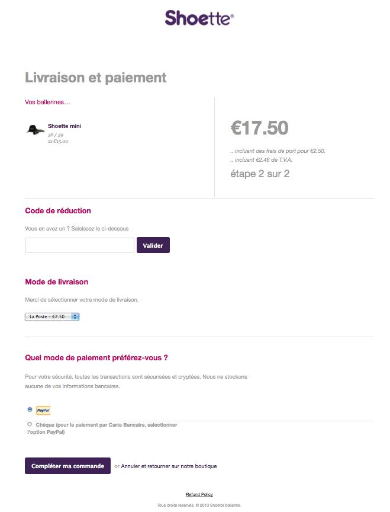Click the Livraison et paiement heading
The image size is (390, 512).
coord(96,78)
